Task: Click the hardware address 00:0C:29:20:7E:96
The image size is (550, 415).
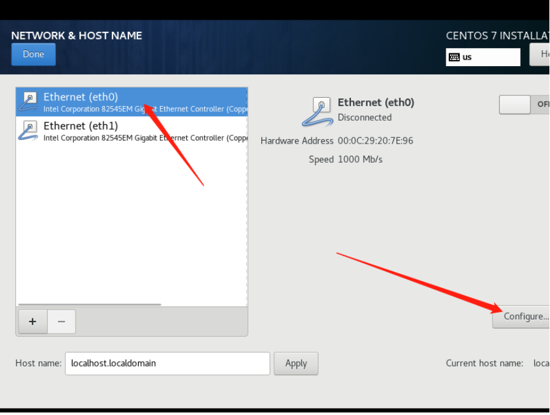Action: coord(375,141)
